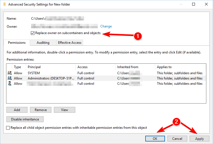Click Disable inheritance button

click(25, 119)
